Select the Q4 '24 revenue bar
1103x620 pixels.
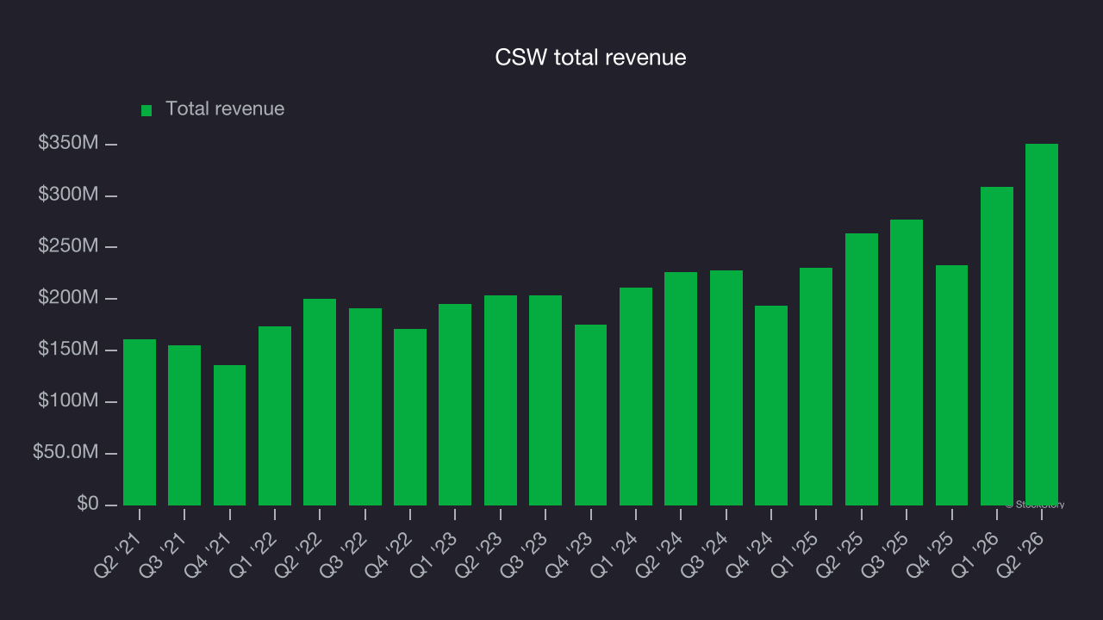click(771, 406)
